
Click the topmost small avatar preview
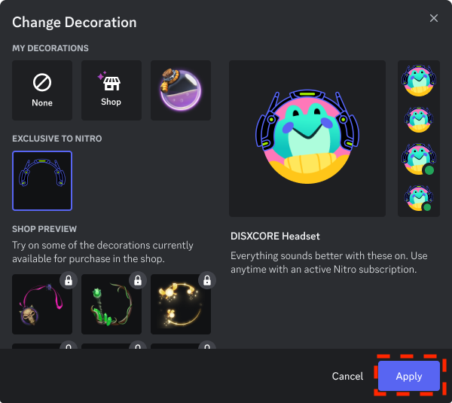(x=419, y=81)
